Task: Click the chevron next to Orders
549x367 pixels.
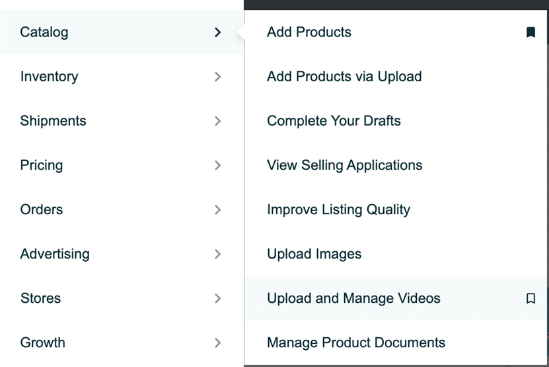Action: tap(217, 210)
